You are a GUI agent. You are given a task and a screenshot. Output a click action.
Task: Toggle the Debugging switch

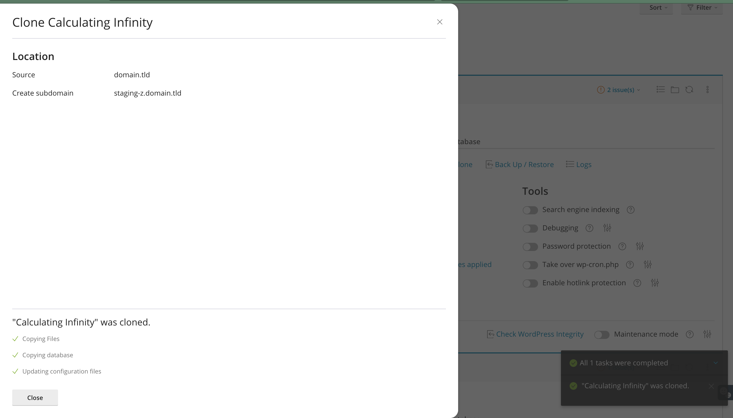(x=530, y=229)
